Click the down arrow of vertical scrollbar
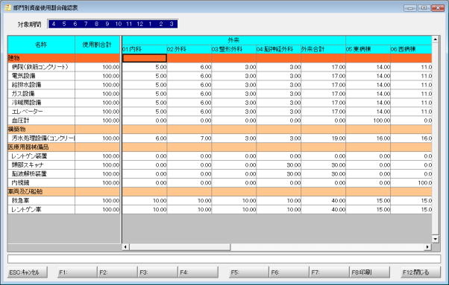This screenshot has height=285, width=449. tap(436, 239)
